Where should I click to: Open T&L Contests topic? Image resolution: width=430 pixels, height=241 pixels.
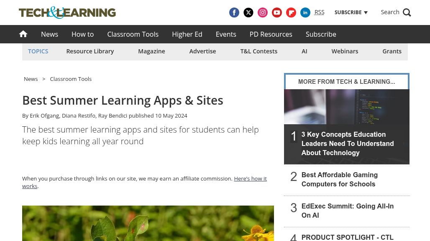click(x=259, y=51)
